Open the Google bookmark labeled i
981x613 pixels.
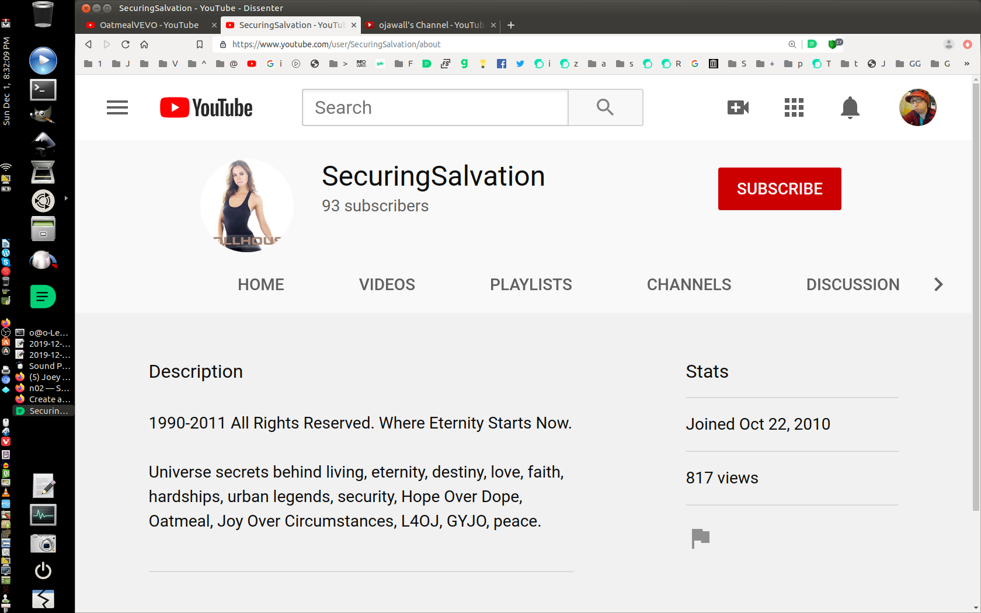point(274,64)
